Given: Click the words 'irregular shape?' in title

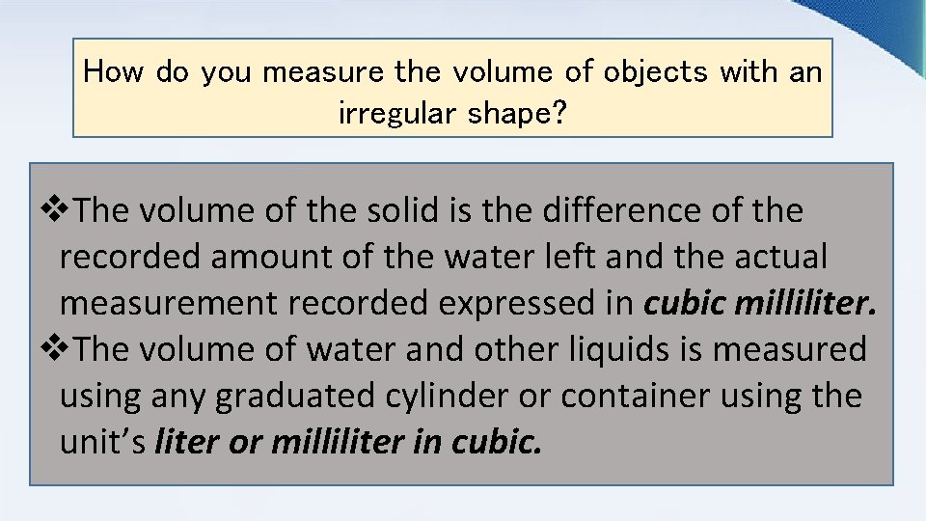Looking at the screenshot, I should point(452,114).
